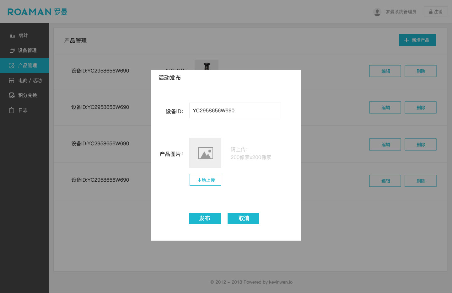Image resolution: width=452 pixels, height=293 pixels.
Task: Click the points exchange coins icon
Action: coord(12,95)
